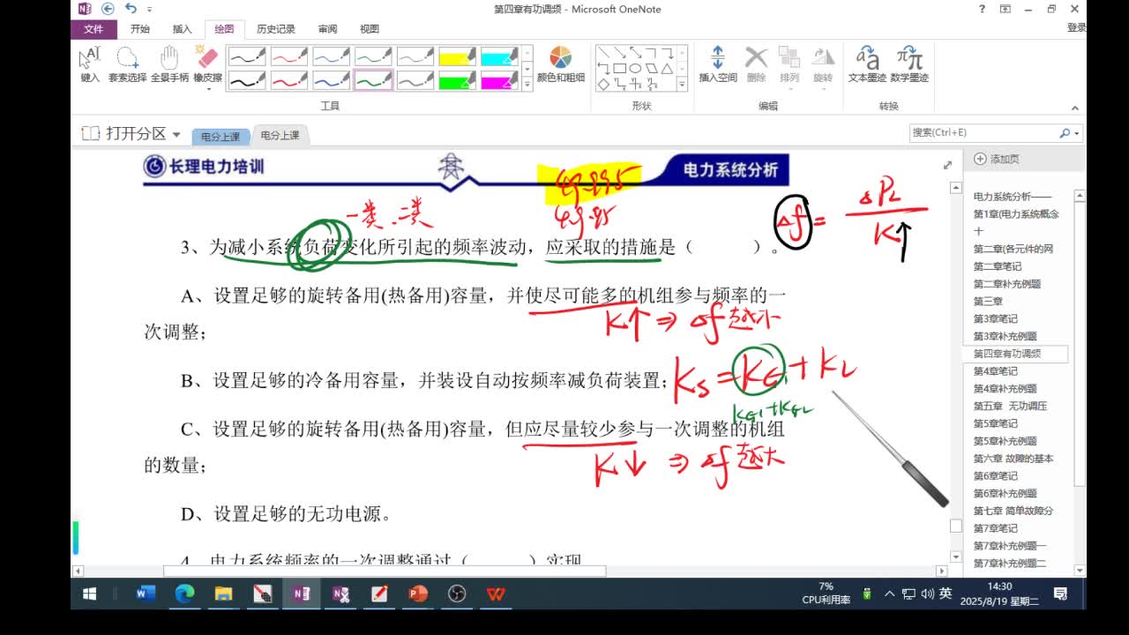Click the 插入空间 insert space tool
Screen dimensions: 1129x635
pos(717,65)
